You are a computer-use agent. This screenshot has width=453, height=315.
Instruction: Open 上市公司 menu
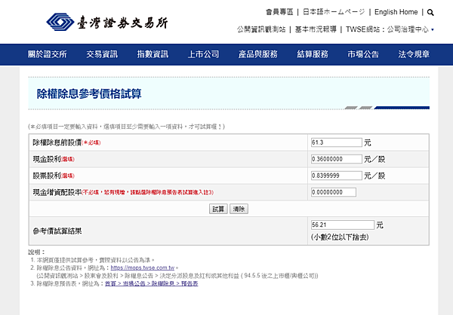point(203,54)
